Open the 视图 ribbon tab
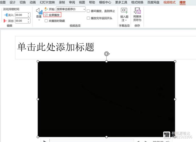 (82, 2)
